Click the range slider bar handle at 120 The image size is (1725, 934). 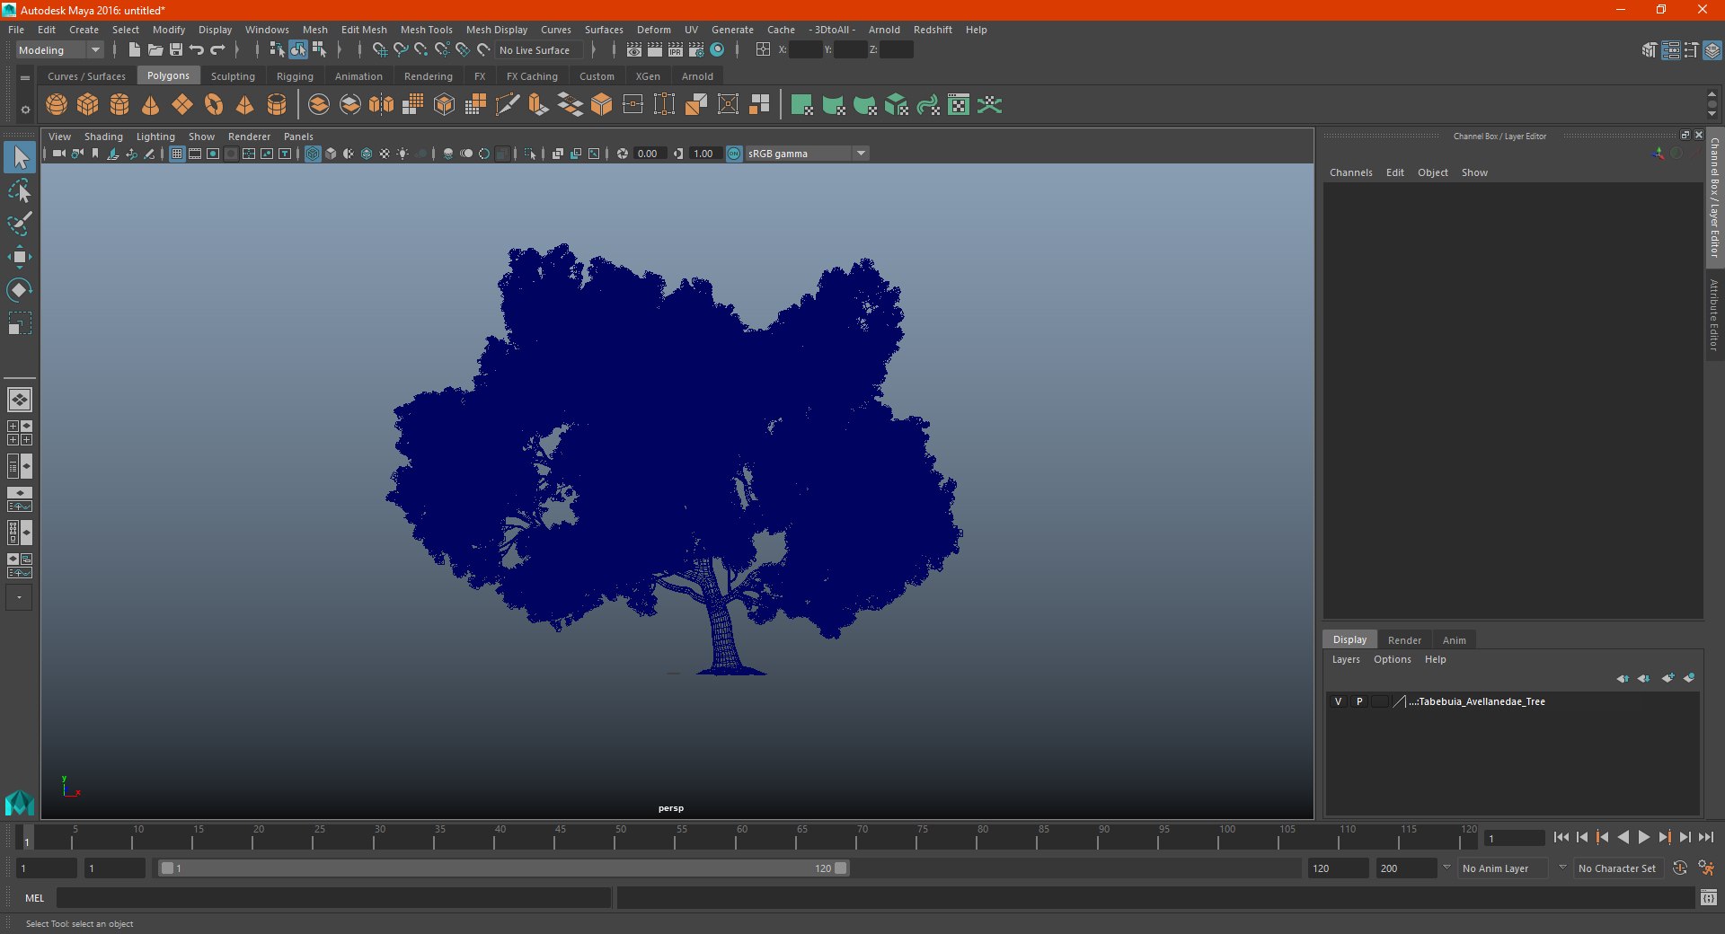840,868
